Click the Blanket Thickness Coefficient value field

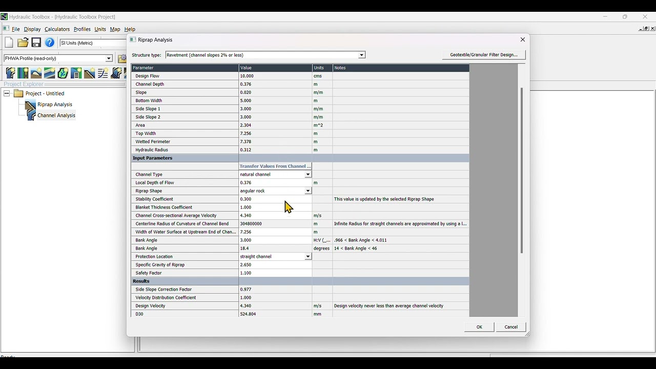275,207
